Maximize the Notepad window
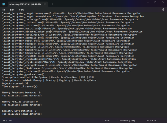167x123 pixels. coord(155,2)
